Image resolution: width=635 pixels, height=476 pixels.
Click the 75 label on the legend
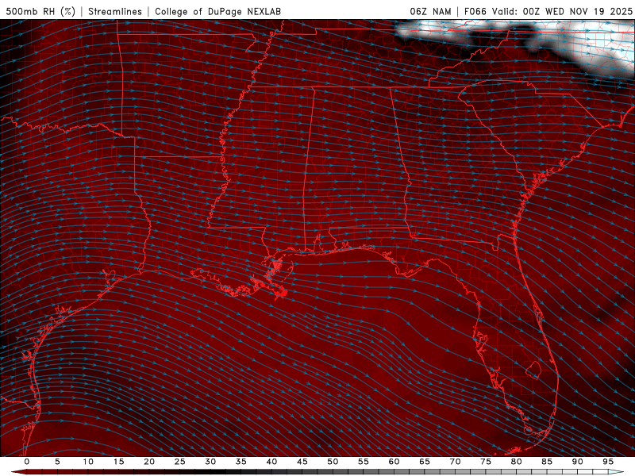pos(486,462)
